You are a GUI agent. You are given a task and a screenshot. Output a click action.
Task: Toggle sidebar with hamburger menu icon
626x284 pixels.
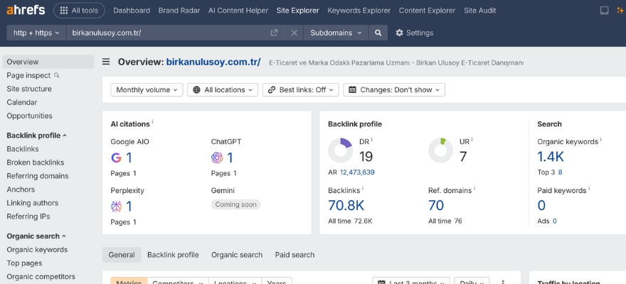[x=106, y=62]
